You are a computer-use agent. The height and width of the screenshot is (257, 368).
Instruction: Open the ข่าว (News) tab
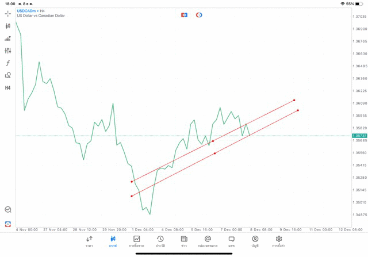click(184, 241)
